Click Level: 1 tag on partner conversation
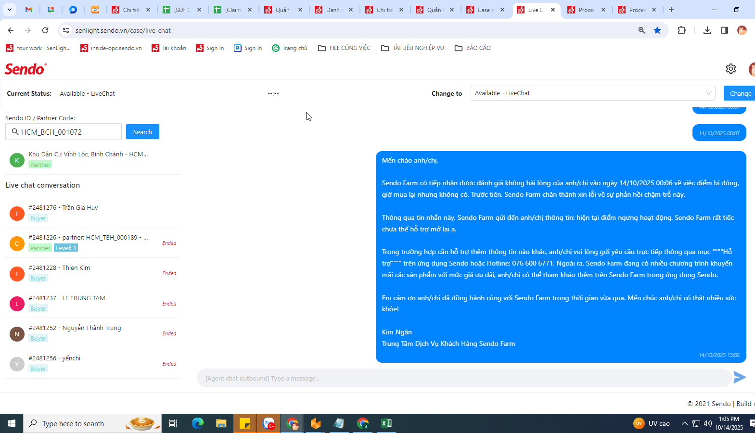Viewport: 755px width, 433px height. (x=66, y=248)
